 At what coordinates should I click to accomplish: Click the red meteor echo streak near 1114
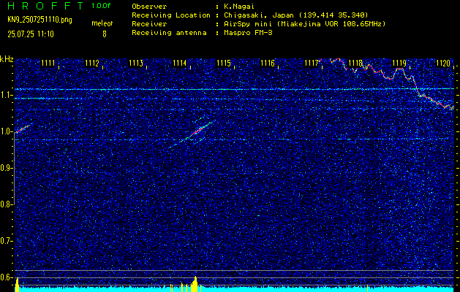197,131
